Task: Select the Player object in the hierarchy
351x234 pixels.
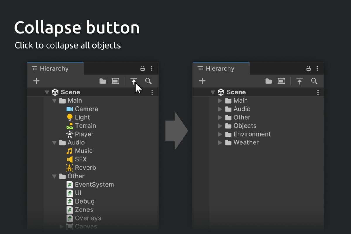Action: pos(84,134)
